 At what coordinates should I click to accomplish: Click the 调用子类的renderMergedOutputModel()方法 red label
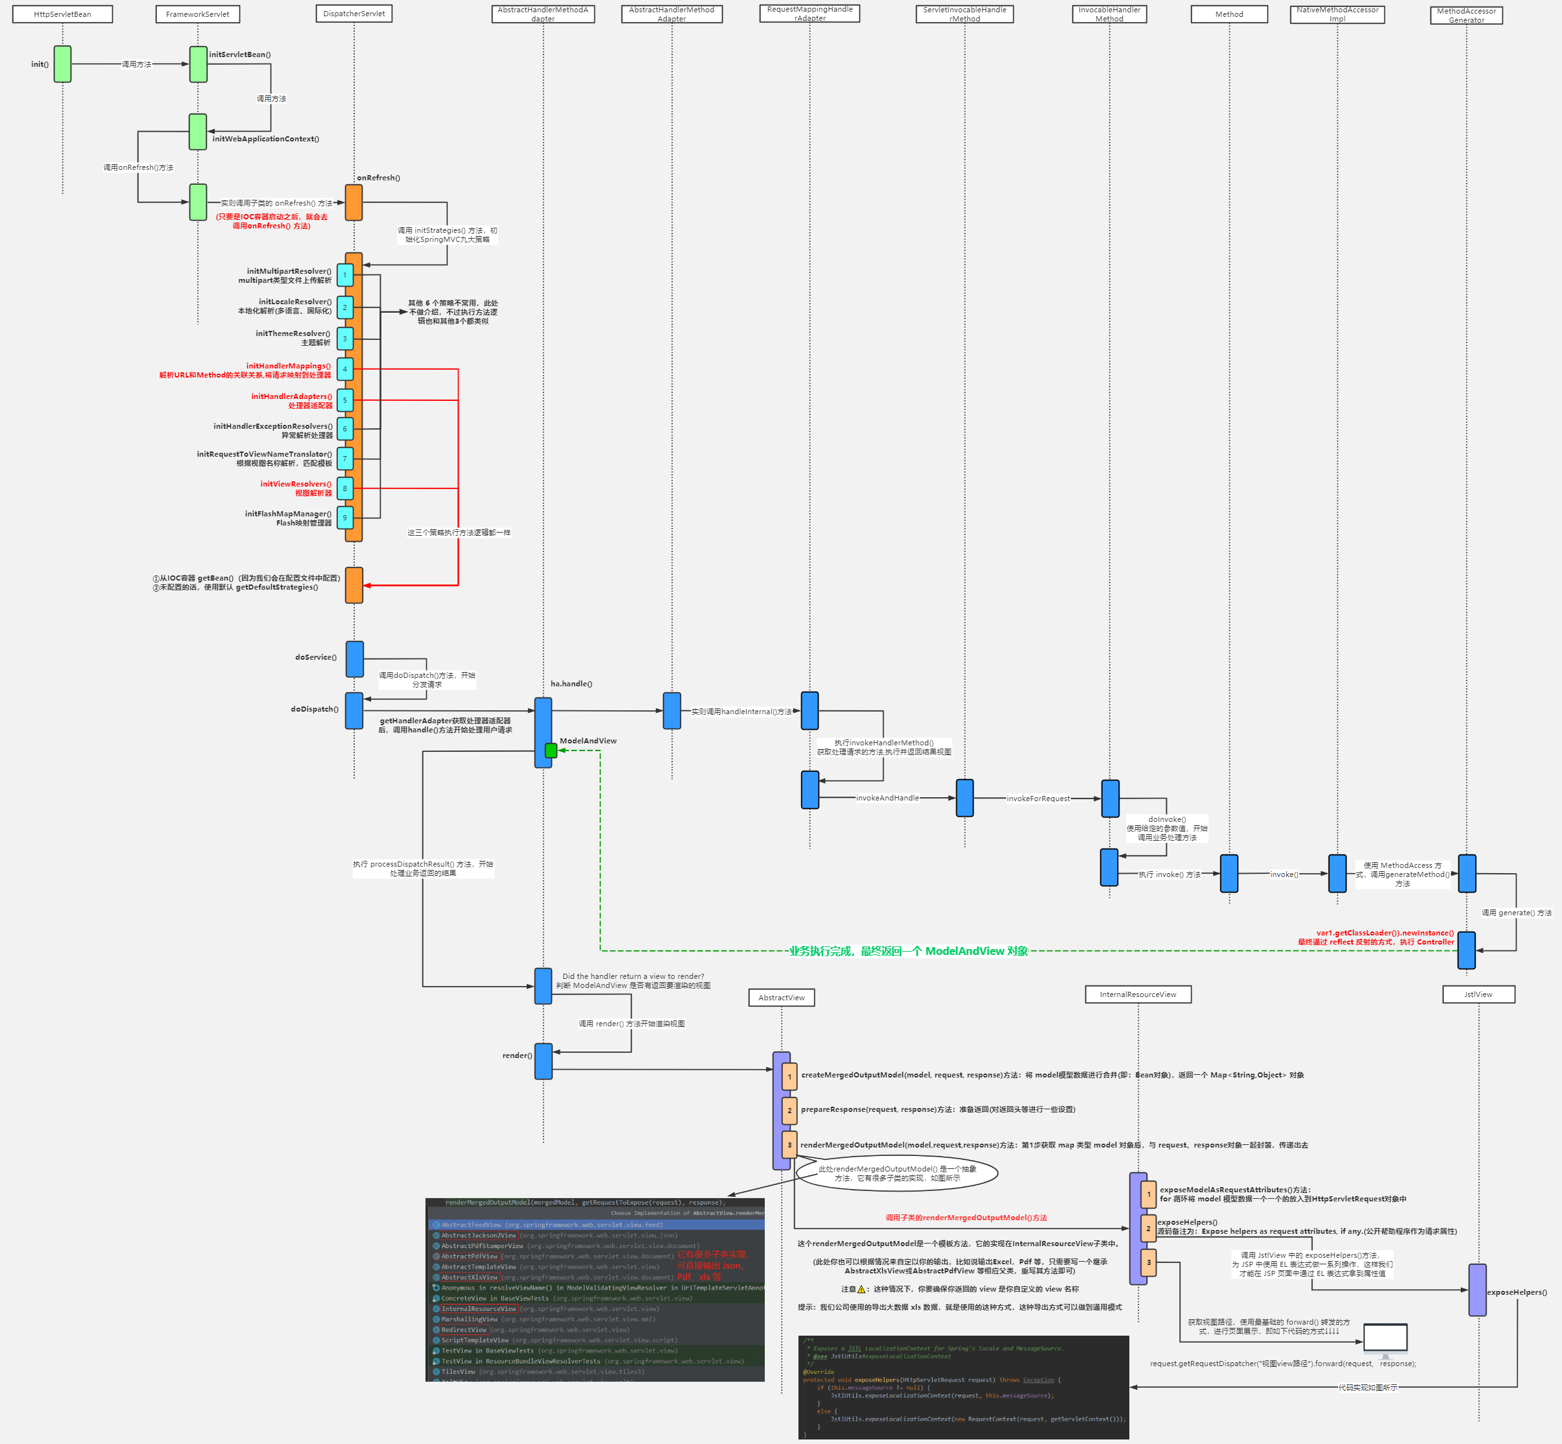click(x=966, y=1218)
